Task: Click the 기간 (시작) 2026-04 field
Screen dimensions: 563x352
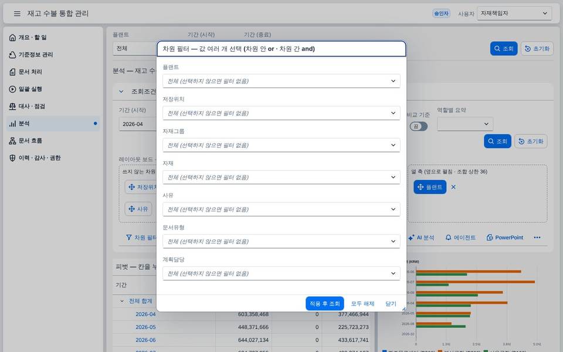Action: click(138, 124)
